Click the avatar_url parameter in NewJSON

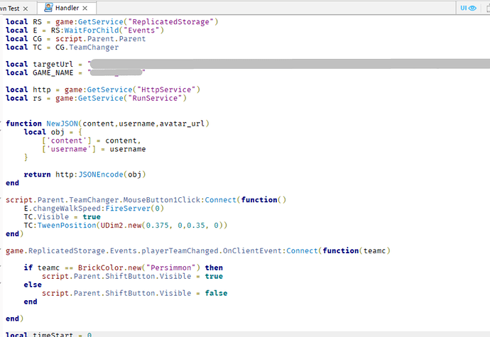point(182,123)
